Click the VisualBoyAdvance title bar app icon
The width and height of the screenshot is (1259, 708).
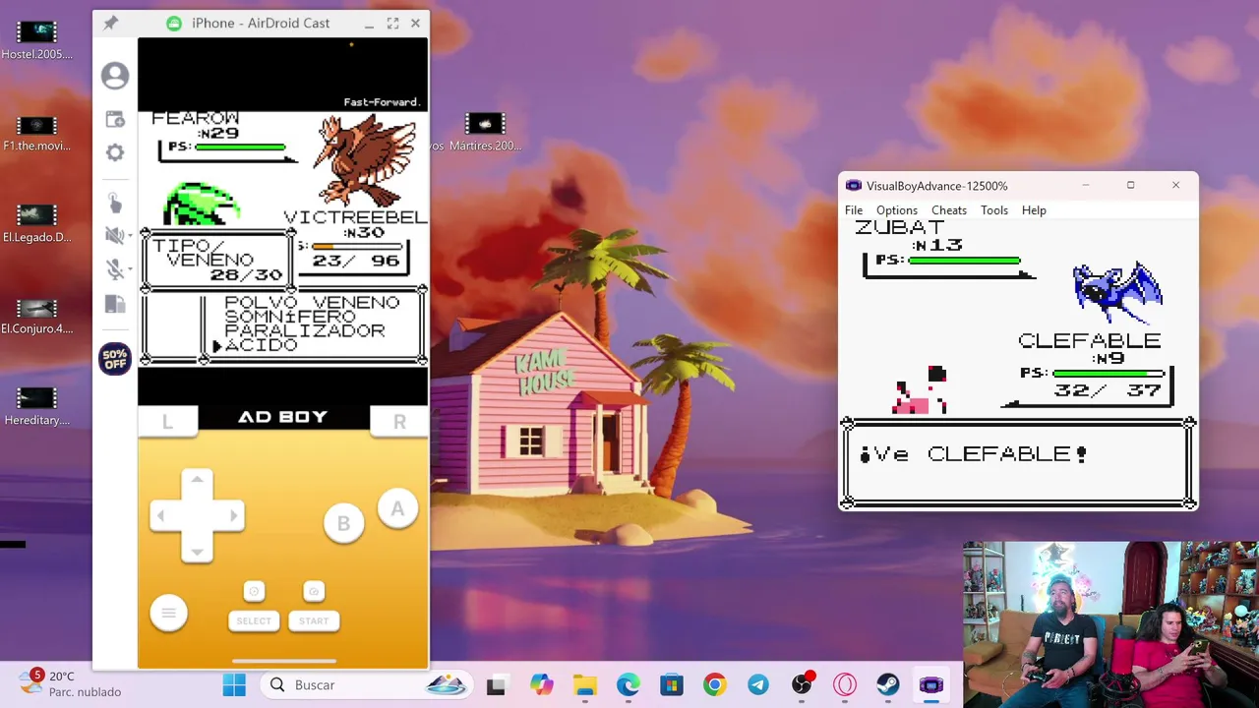[854, 186]
